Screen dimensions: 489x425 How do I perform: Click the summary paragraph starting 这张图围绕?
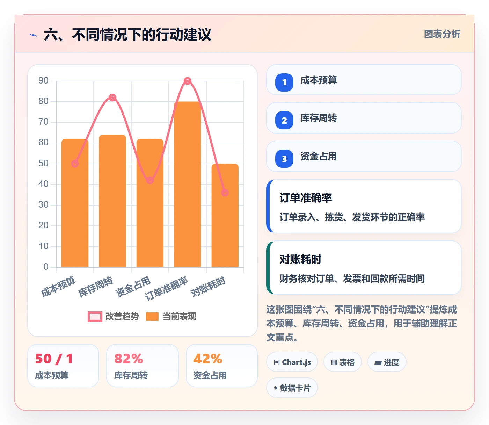362,323
